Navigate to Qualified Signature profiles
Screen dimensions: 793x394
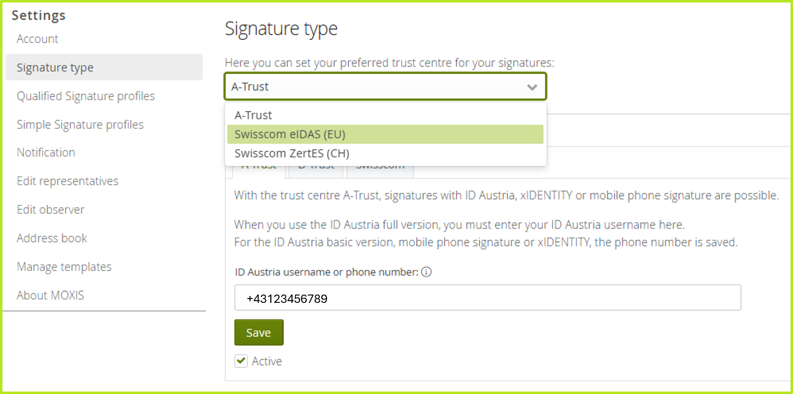[x=86, y=96]
